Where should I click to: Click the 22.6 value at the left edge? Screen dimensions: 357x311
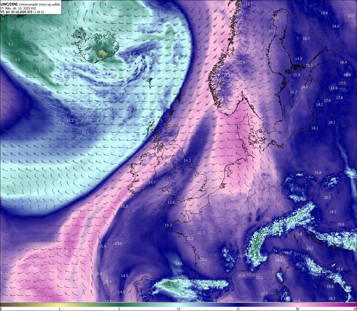coord(4,273)
